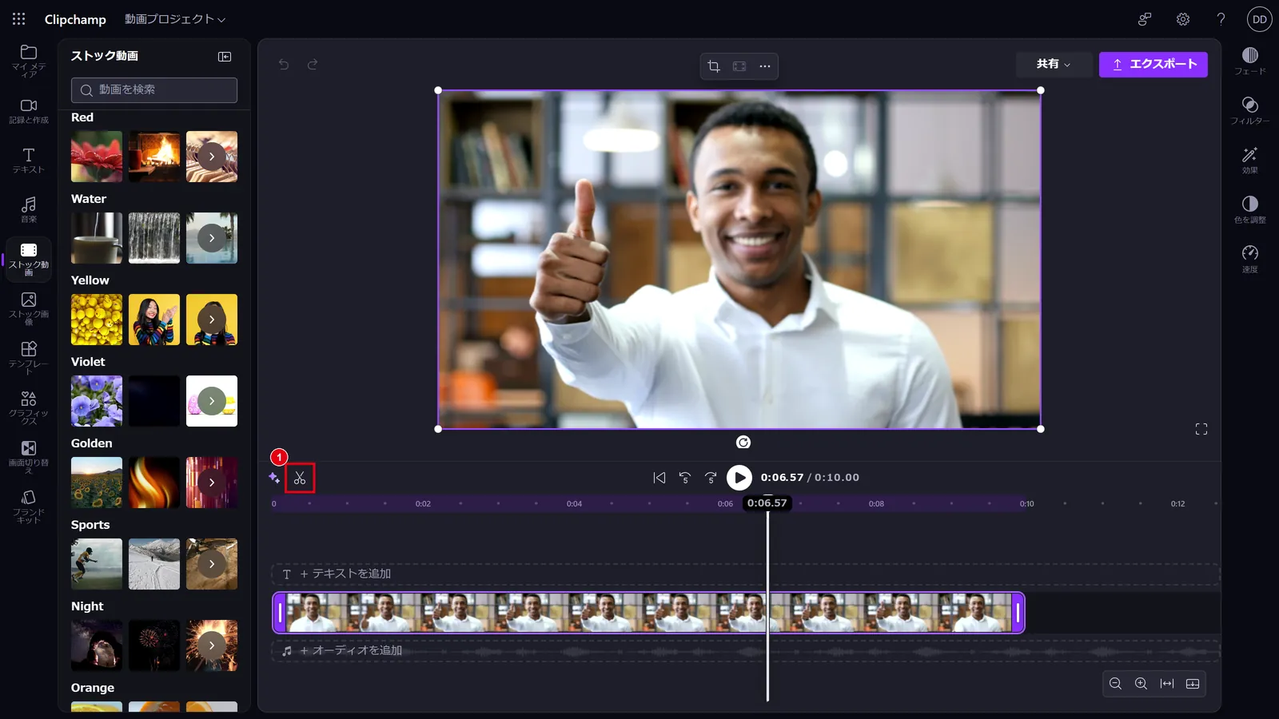This screenshot has height=719, width=1279.
Task: Open the Stock images tab
Action: pyautogui.click(x=29, y=308)
